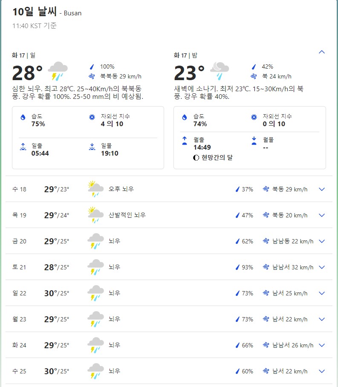Click the 10일 날씨 heading
Screen dimensions: 338x387
pyautogui.click(x=35, y=12)
